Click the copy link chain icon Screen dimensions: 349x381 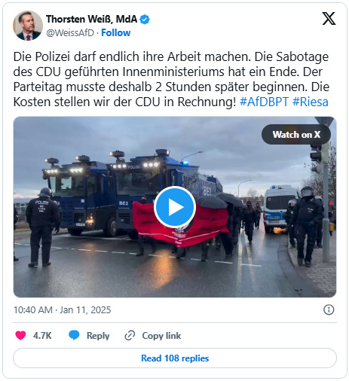130,336
